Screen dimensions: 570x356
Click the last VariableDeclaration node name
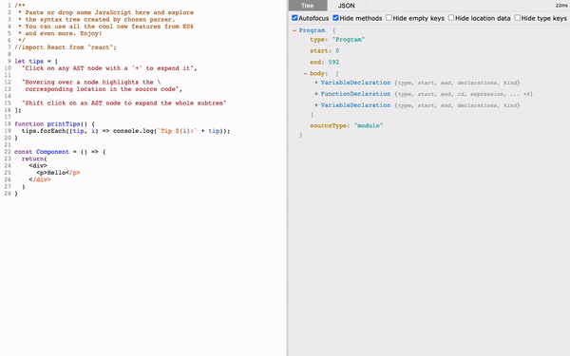355,105
